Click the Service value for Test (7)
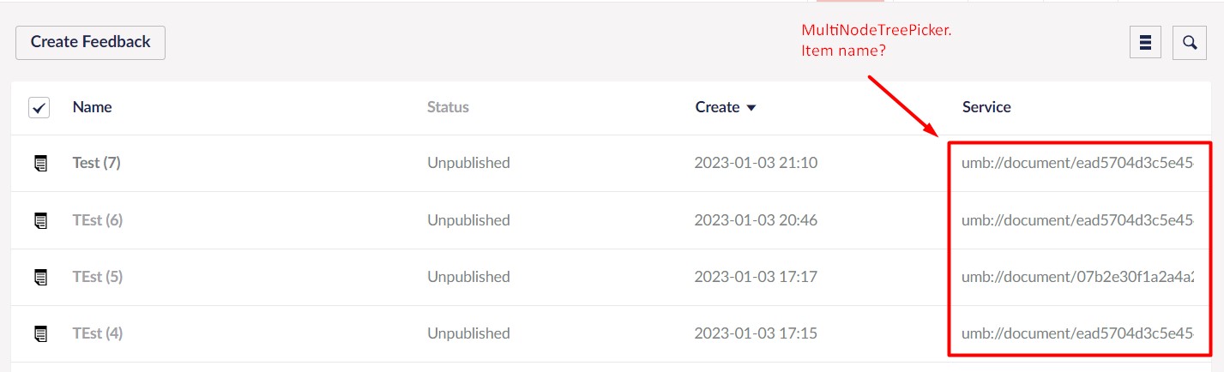The height and width of the screenshot is (372, 1224). point(1077,163)
